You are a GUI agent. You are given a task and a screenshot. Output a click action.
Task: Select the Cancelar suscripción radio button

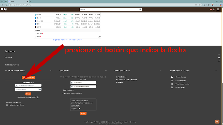[x=81, y=93]
